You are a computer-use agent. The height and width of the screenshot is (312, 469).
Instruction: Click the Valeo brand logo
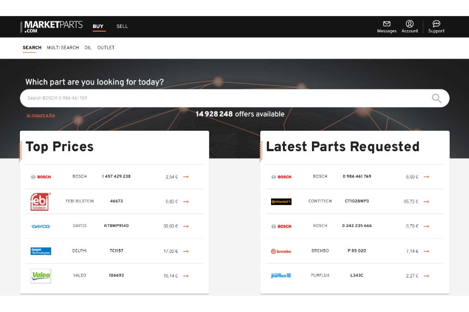point(41,276)
